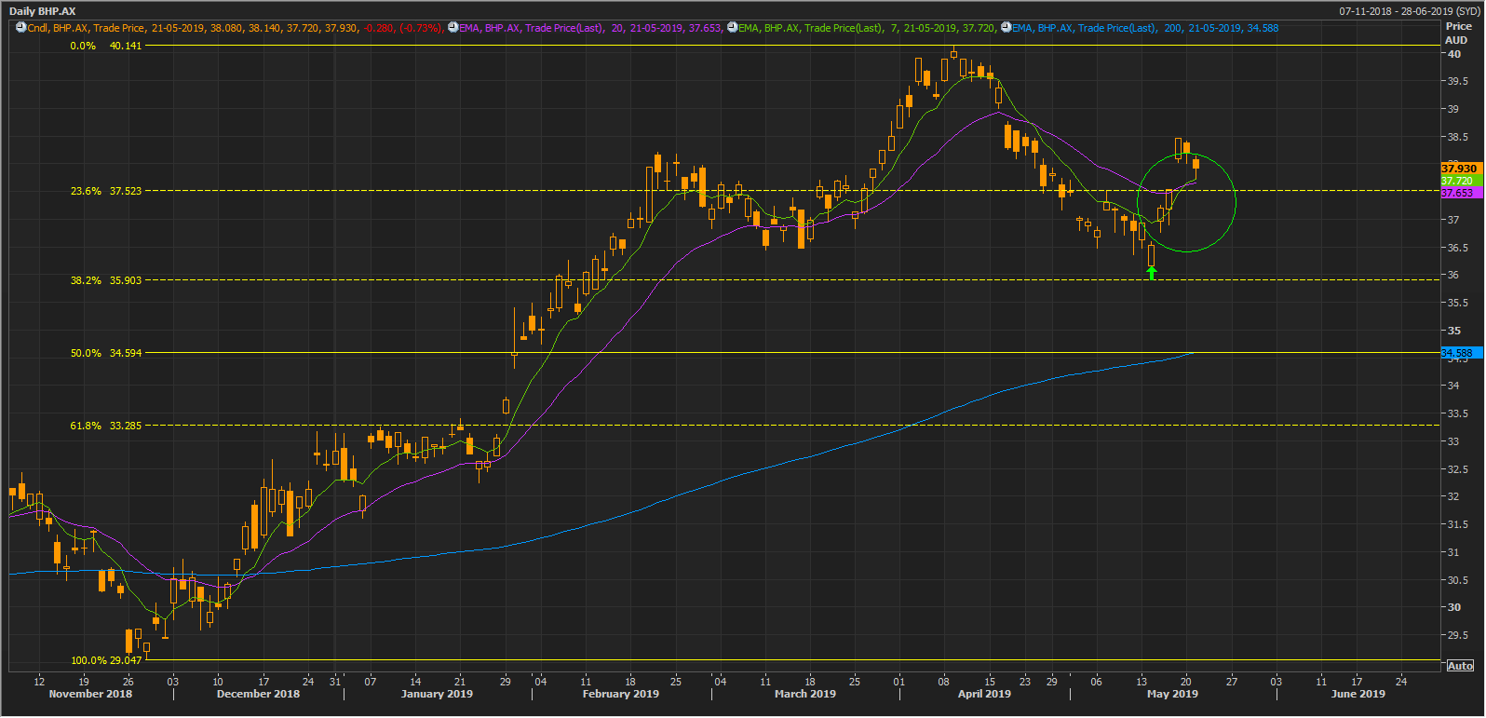
Task: Click the 61.8% 33.285 Fibonacci level label
Action: (106, 426)
